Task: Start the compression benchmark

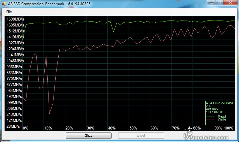Action: [x=89, y=135]
